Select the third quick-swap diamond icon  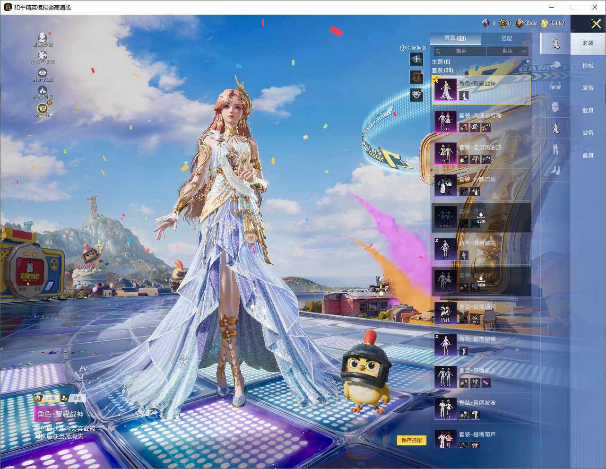(x=416, y=95)
